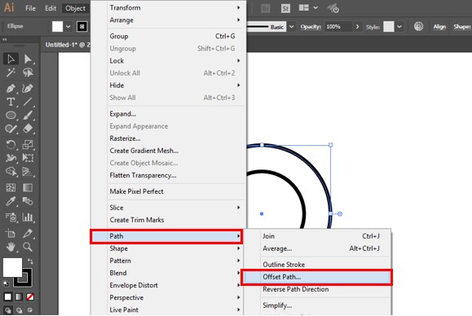
Task: Toggle Draw Normal mode
Action: [x=8, y=310]
